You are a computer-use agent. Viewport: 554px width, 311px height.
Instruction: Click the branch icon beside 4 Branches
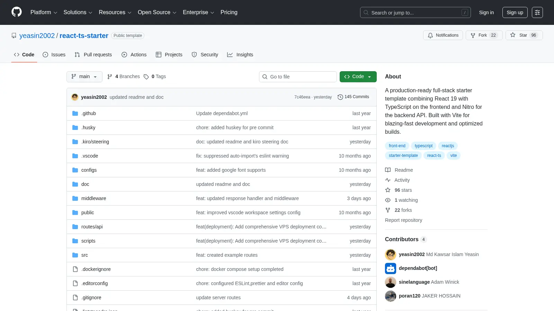click(110, 77)
